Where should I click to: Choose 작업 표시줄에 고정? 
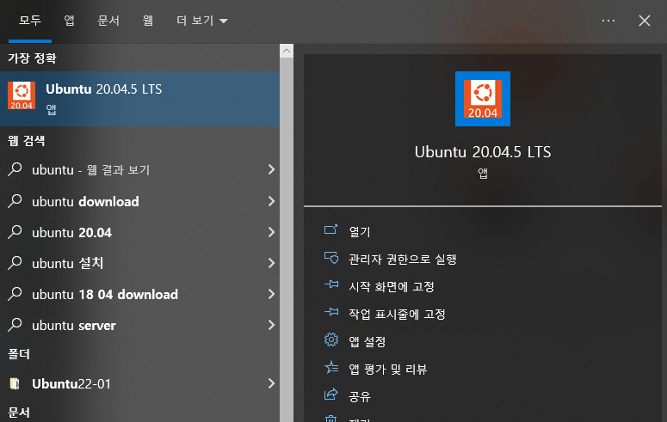(x=397, y=314)
